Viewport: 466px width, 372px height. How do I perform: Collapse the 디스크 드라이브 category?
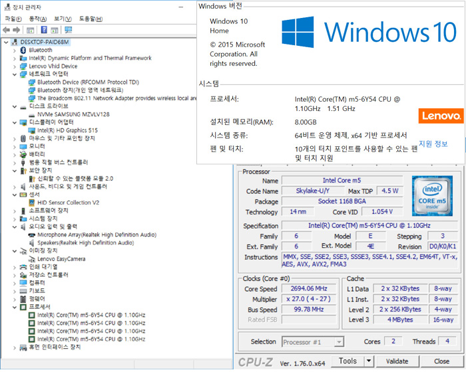(x=15, y=106)
